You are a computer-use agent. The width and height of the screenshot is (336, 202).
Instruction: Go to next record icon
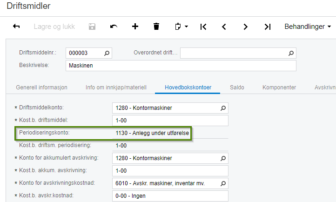[x=246, y=27]
